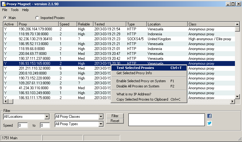Expand the All Proxy Types dropdown

[101, 124]
